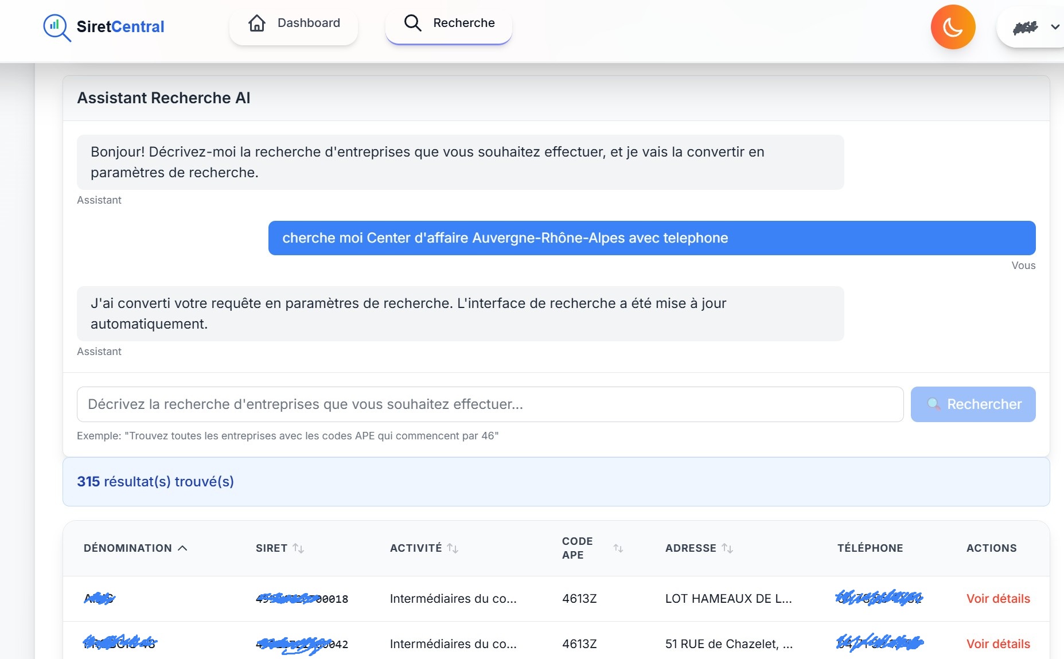Image resolution: width=1064 pixels, height=659 pixels.
Task: Click the Activité column sort icon
Action: click(x=453, y=548)
